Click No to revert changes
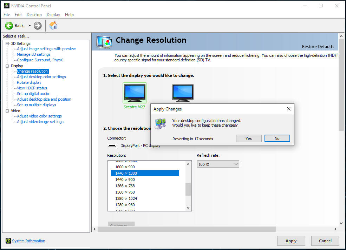The width and height of the screenshot is (346, 250). point(277,138)
